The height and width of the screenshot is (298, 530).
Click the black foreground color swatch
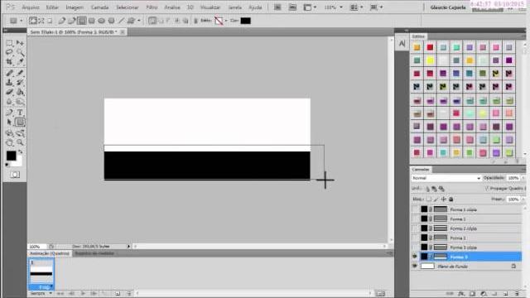click(11, 156)
